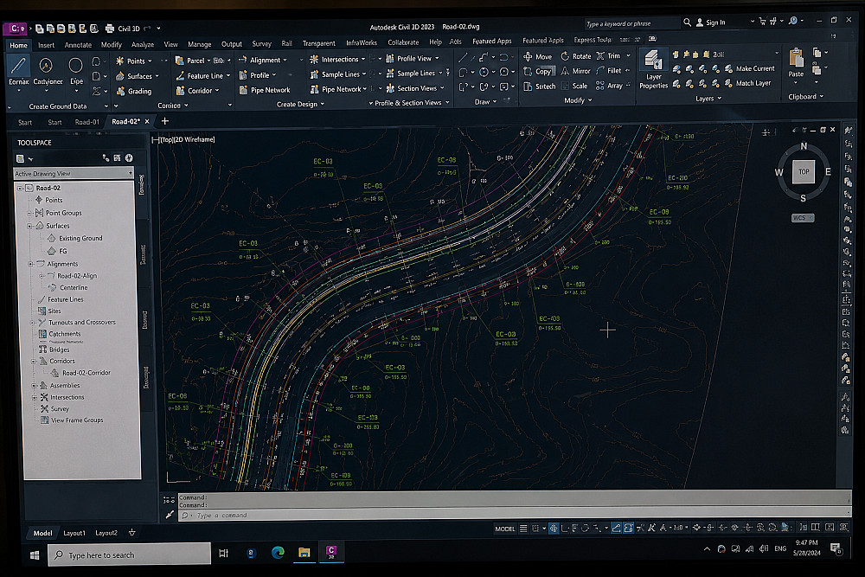Select the Mirror tool
Screen dimensions: 865x577
575,71
